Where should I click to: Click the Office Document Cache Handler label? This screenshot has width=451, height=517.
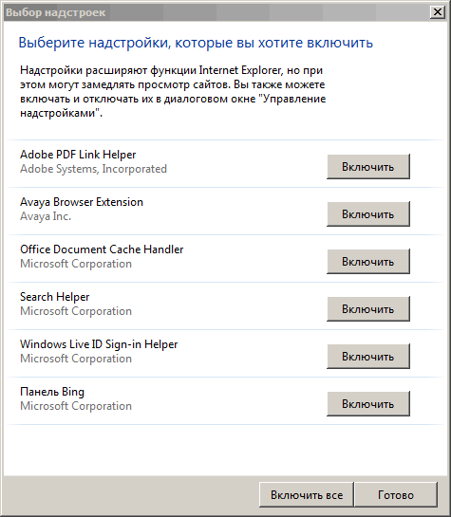point(102,249)
